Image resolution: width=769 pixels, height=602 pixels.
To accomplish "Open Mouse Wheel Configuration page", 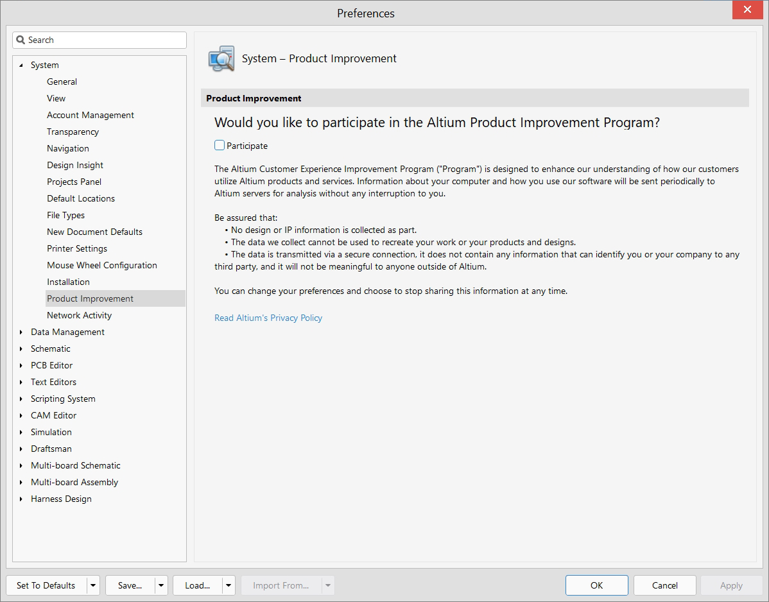I will pos(102,265).
